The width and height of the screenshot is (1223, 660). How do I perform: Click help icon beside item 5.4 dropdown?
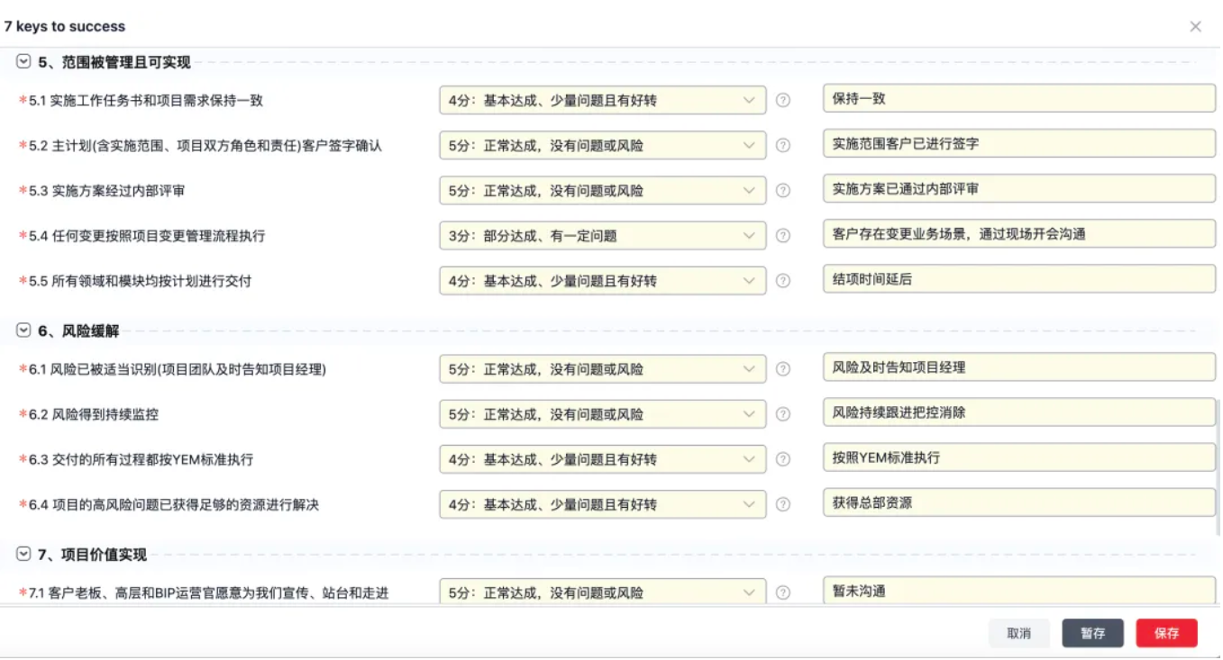tap(783, 235)
